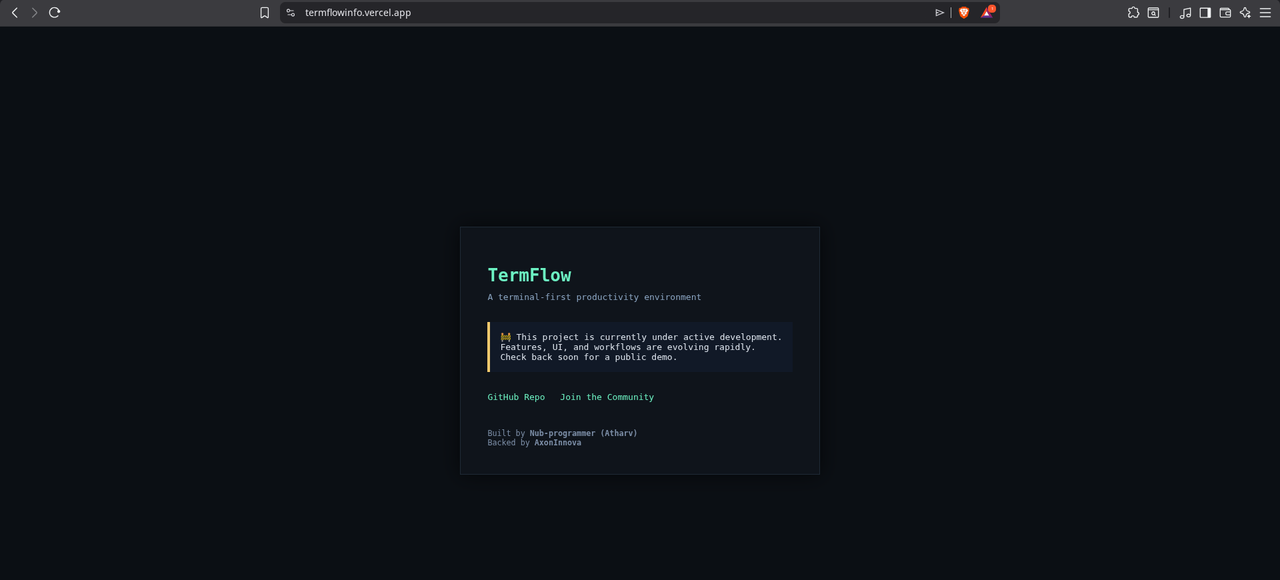The width and height of the screenshot is (1280, 580).
Task: Open Brave Rewards triangle icon
Action: pos(987,13)
